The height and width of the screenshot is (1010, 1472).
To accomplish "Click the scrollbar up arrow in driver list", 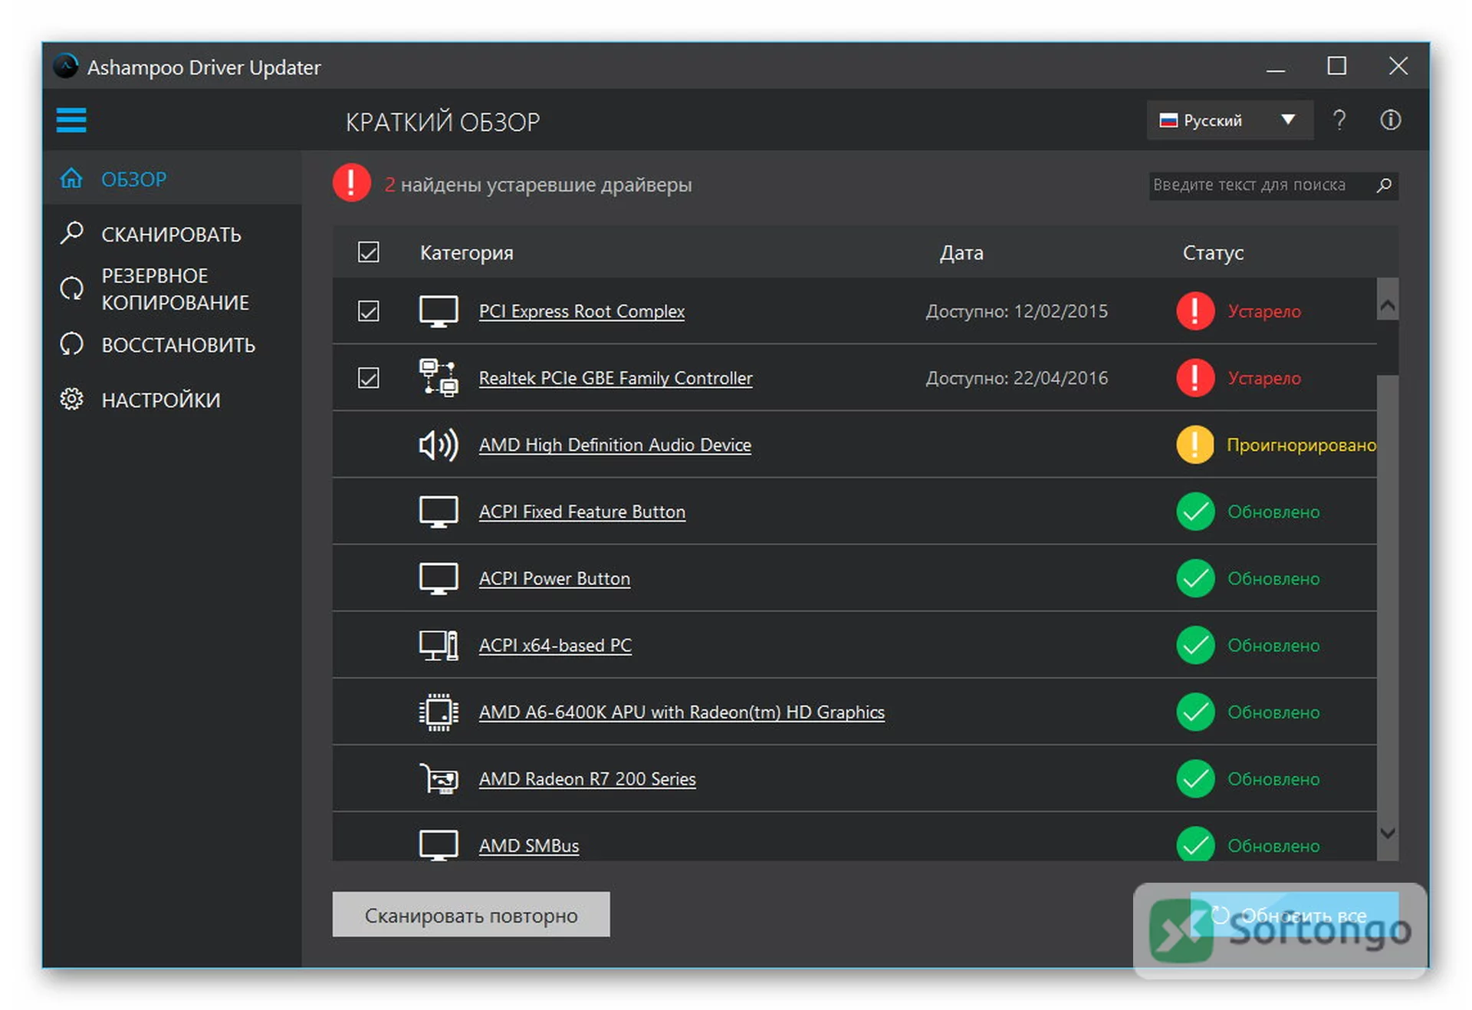I will pyautogui.click(x=1387, y=306).
